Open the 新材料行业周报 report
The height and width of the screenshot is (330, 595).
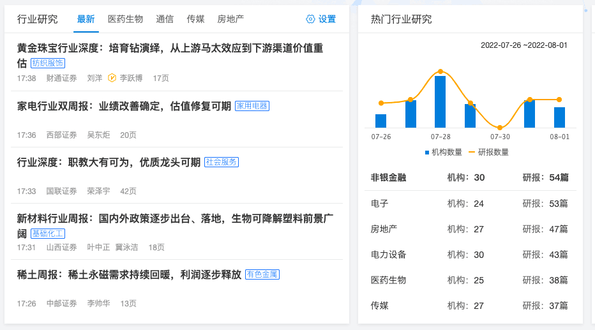175,226
